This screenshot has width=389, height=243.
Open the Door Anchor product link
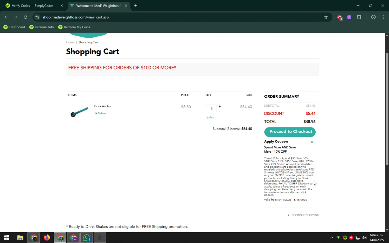tap(103, 106)
